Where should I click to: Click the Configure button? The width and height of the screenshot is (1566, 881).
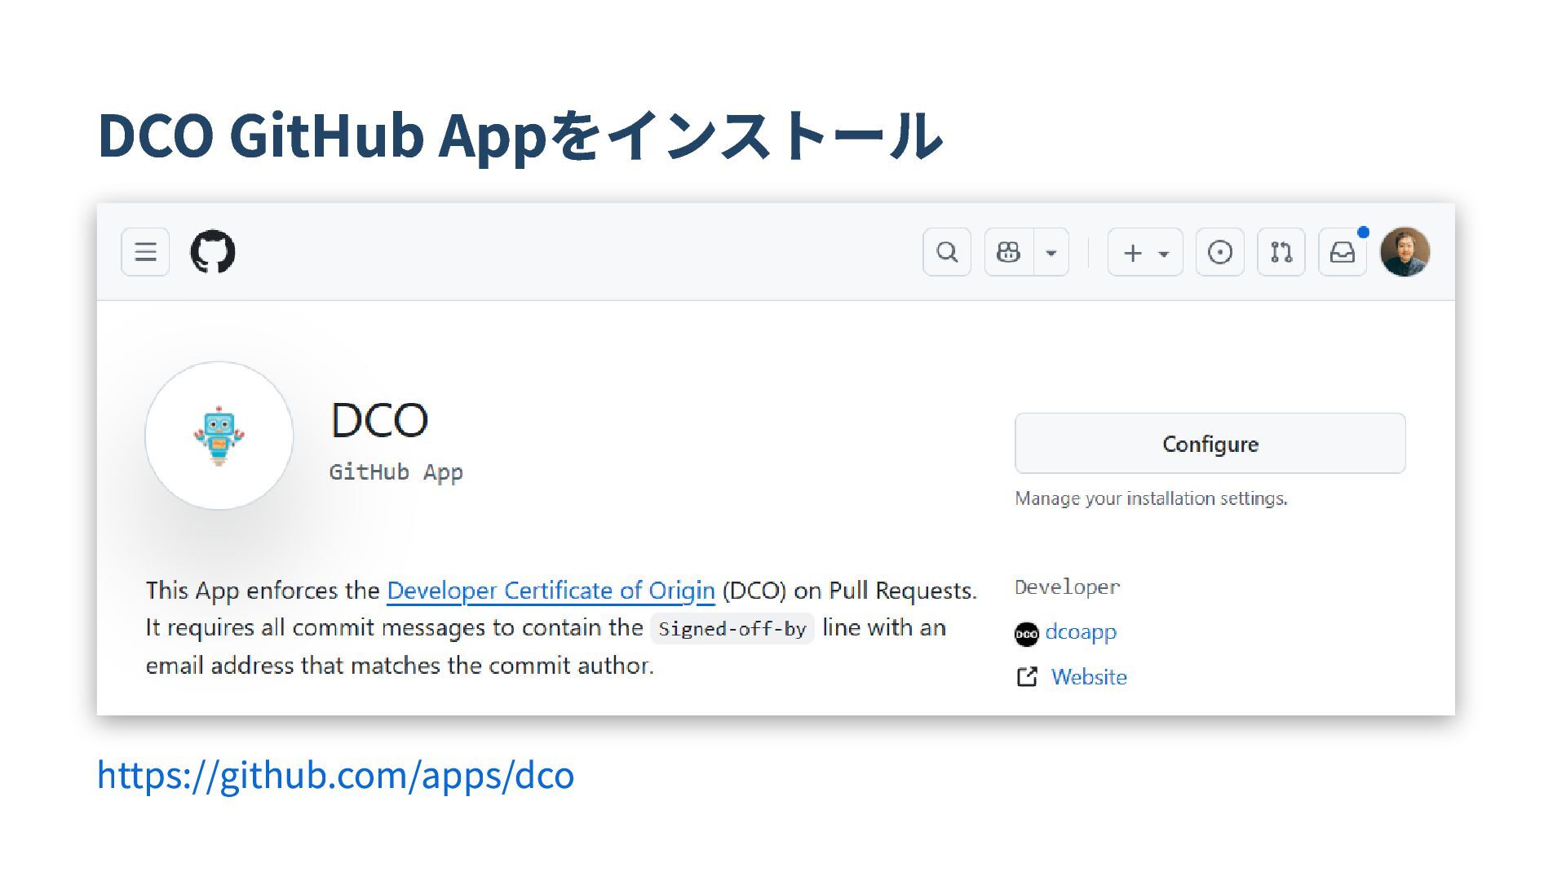pyautogui.click(x=1210, y=444)
